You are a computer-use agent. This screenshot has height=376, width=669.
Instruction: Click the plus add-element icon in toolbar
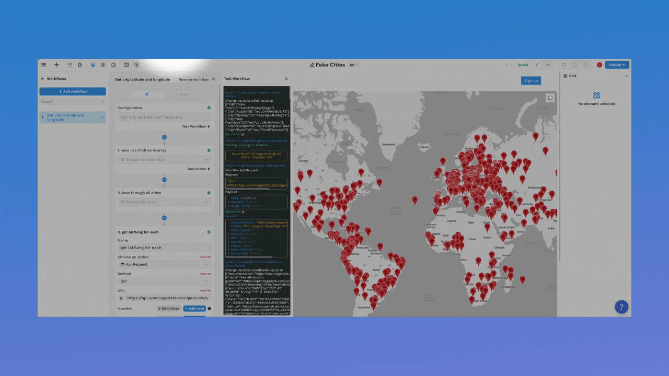[x=56, y=65]
